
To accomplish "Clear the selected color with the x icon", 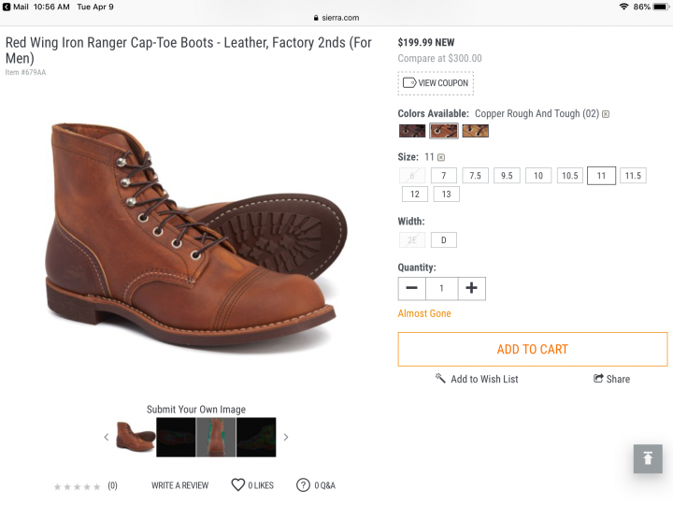I will coord(606,114).
